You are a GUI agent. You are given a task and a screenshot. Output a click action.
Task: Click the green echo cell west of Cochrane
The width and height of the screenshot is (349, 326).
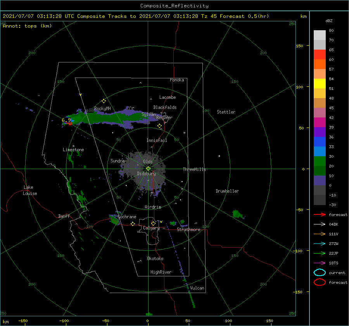114,219
